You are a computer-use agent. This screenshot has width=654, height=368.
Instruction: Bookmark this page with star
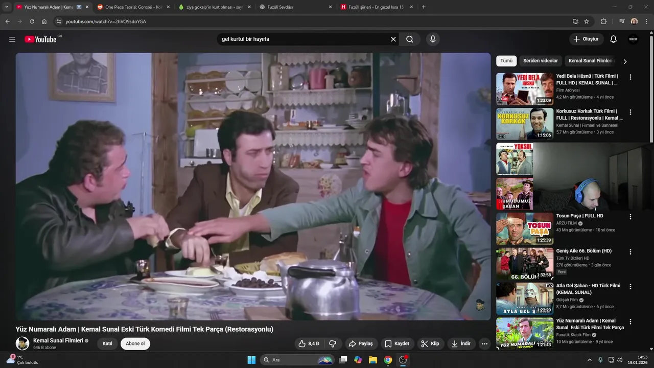(587, 21)
